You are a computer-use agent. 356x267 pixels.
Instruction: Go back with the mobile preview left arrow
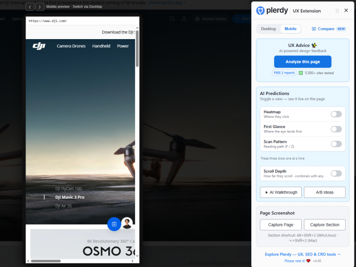(x=30, y=7)
